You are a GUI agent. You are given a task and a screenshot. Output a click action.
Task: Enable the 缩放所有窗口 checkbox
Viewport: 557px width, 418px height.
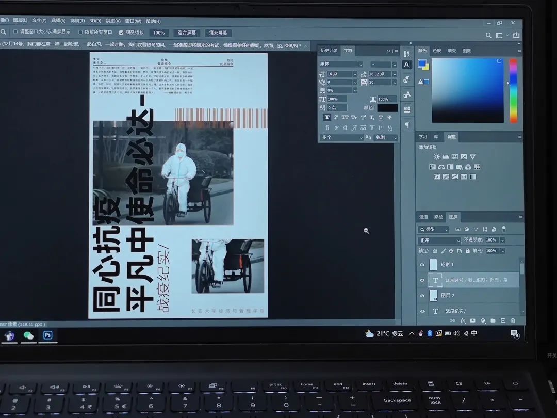click(80, 32)
